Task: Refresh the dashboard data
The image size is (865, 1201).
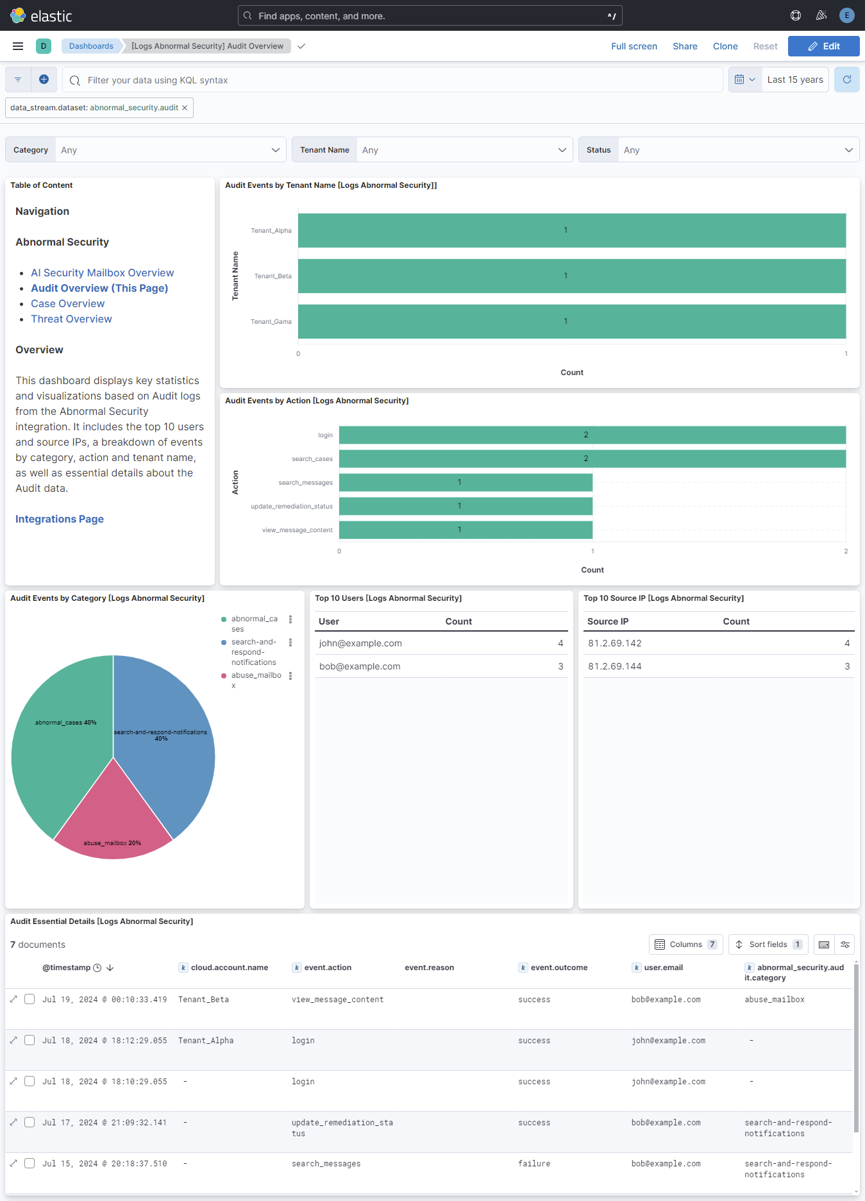Action: click(846, 80)
